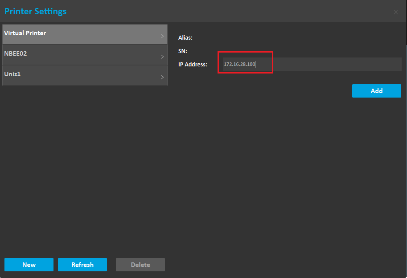Expand the Virtual Printer chevron arrow
The width and height of the screenshot is (407, 278).
162,36
